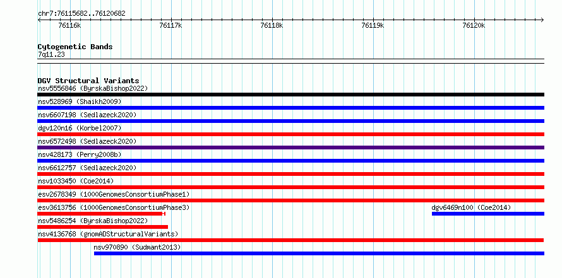
Task: Click the red dgv120n16 variant bar
Action: [x=290, y=134]
